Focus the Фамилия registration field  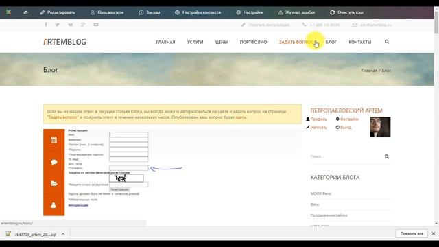[x=129, y=139]
